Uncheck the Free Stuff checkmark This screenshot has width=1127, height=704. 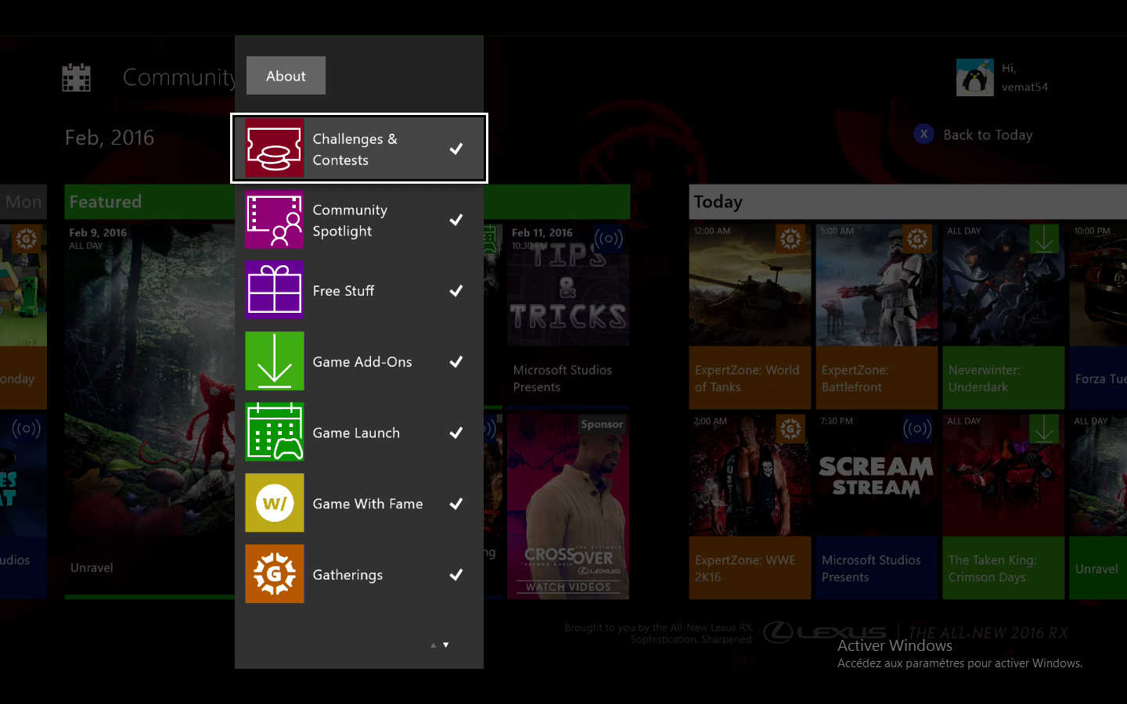click(x=456, y=291)
